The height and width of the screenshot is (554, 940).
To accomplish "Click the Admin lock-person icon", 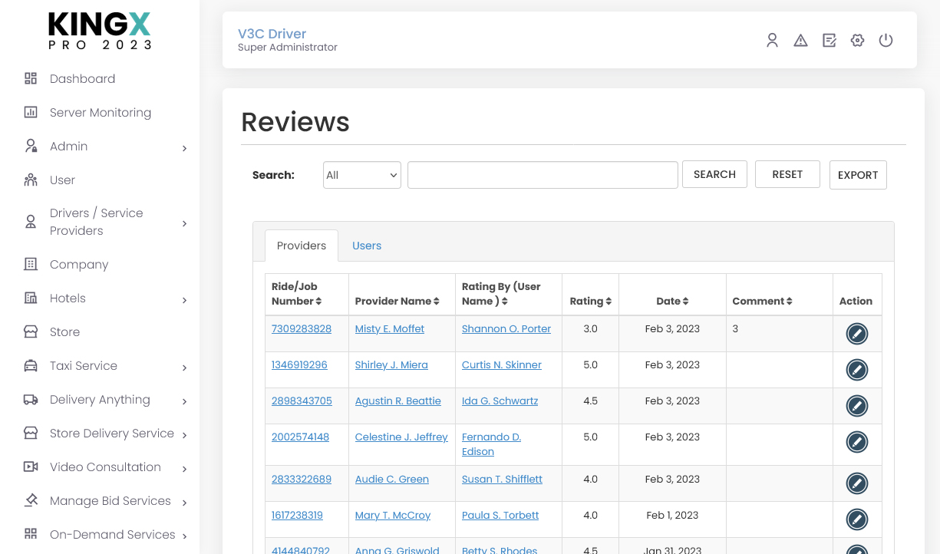I will click(31, 146).
